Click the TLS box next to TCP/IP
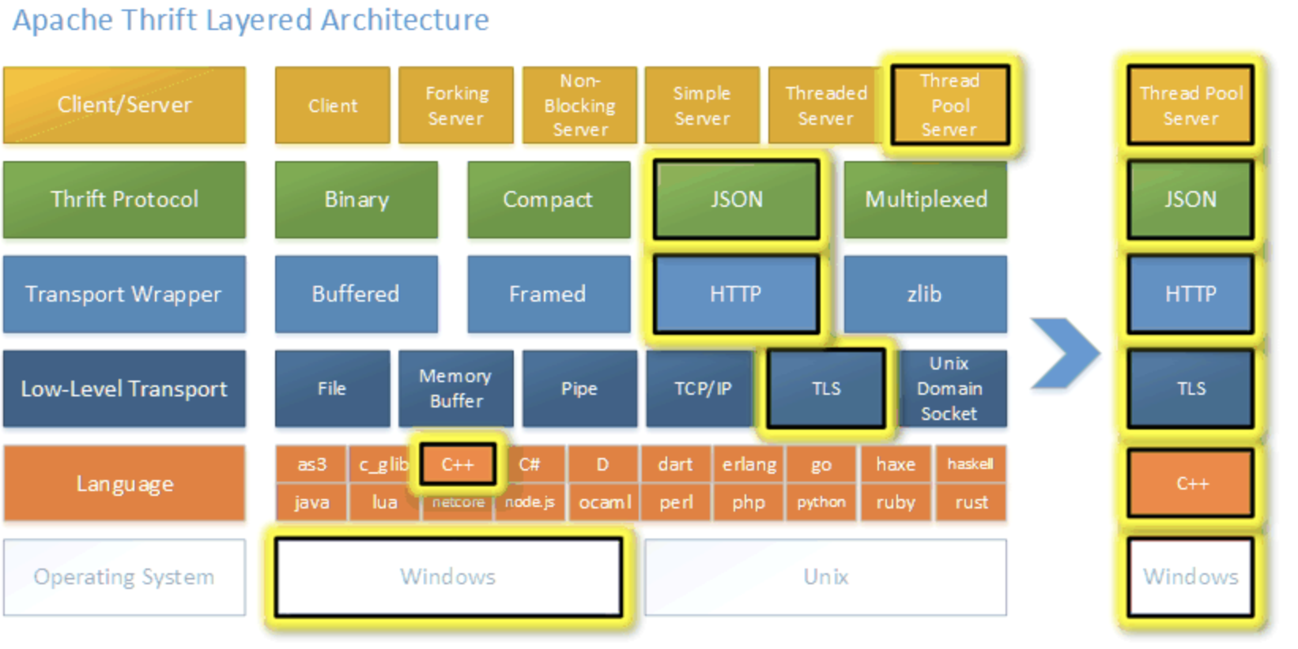 click(826, 389)
